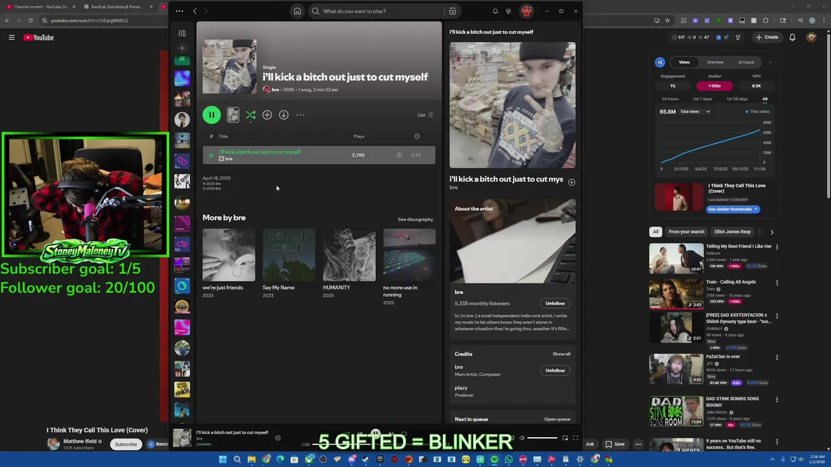831x467 pixels.
Task: Select 24 hours range in vidIQ chart
Action: [670, 99]
